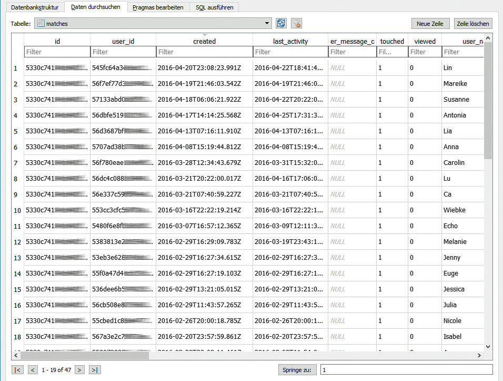Click the Zeile löschen button
The height and width of the screenshot is (381, 503).
(x=473, y=24)
